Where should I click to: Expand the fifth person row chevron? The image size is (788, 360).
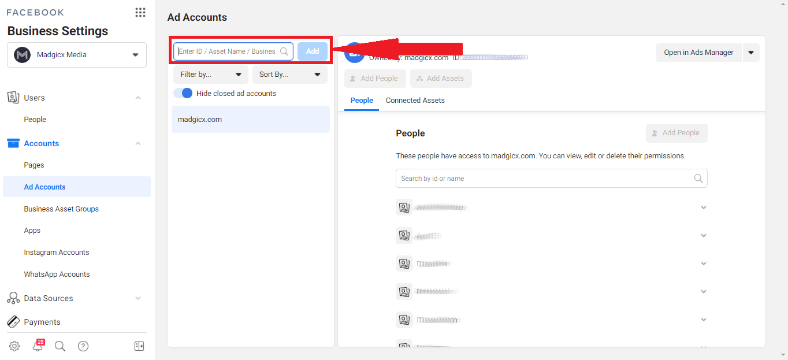pyautogui.click(x=704, y=320)
